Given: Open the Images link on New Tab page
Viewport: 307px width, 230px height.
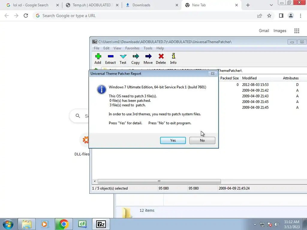Looking at the screenshot, I should [280, 31].
